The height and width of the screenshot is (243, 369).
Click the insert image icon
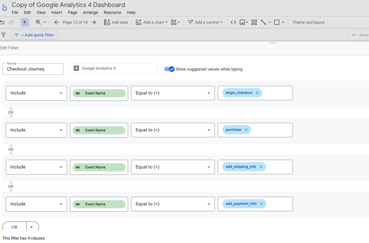click(242, 22)
